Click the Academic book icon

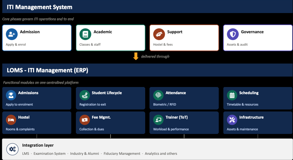[x=85, y=34]
